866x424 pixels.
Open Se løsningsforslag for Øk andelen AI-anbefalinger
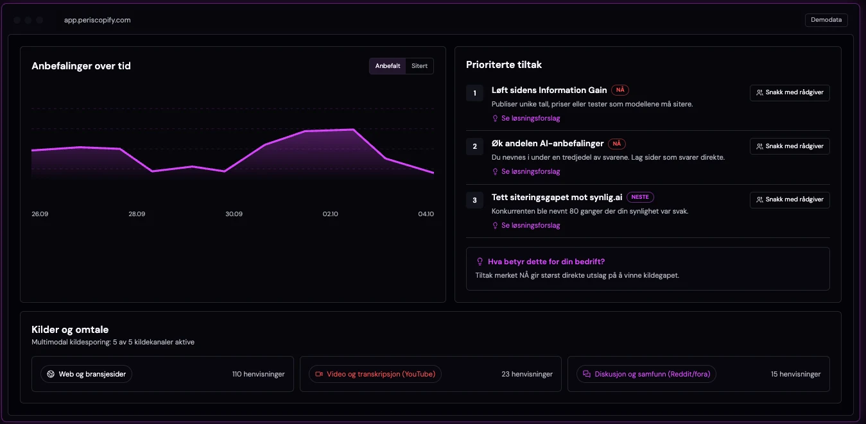click(526, 172)
